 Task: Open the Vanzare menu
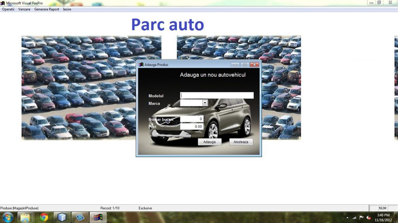point(24,9)
